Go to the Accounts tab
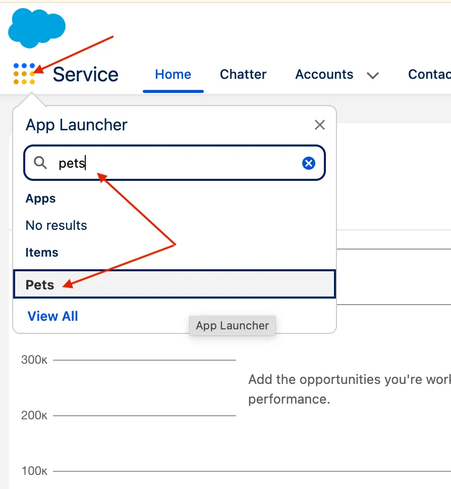 [x=324, y=74]
